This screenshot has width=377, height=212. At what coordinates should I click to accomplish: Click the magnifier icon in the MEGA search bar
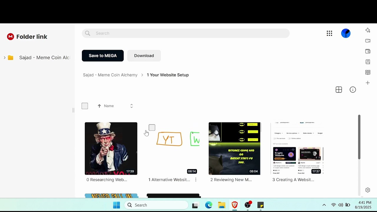(x=87, y=33)
